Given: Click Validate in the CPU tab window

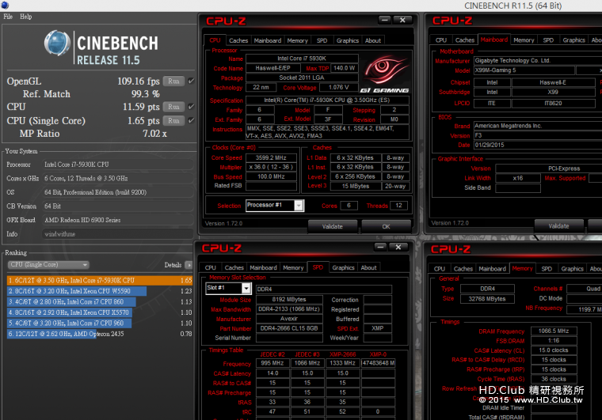Looking at the screenshot, I should tap(333, 226).
